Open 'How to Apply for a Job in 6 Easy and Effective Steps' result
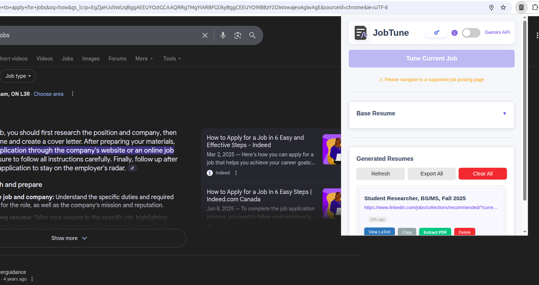This screenshot has width=539, height=285. 255,141
